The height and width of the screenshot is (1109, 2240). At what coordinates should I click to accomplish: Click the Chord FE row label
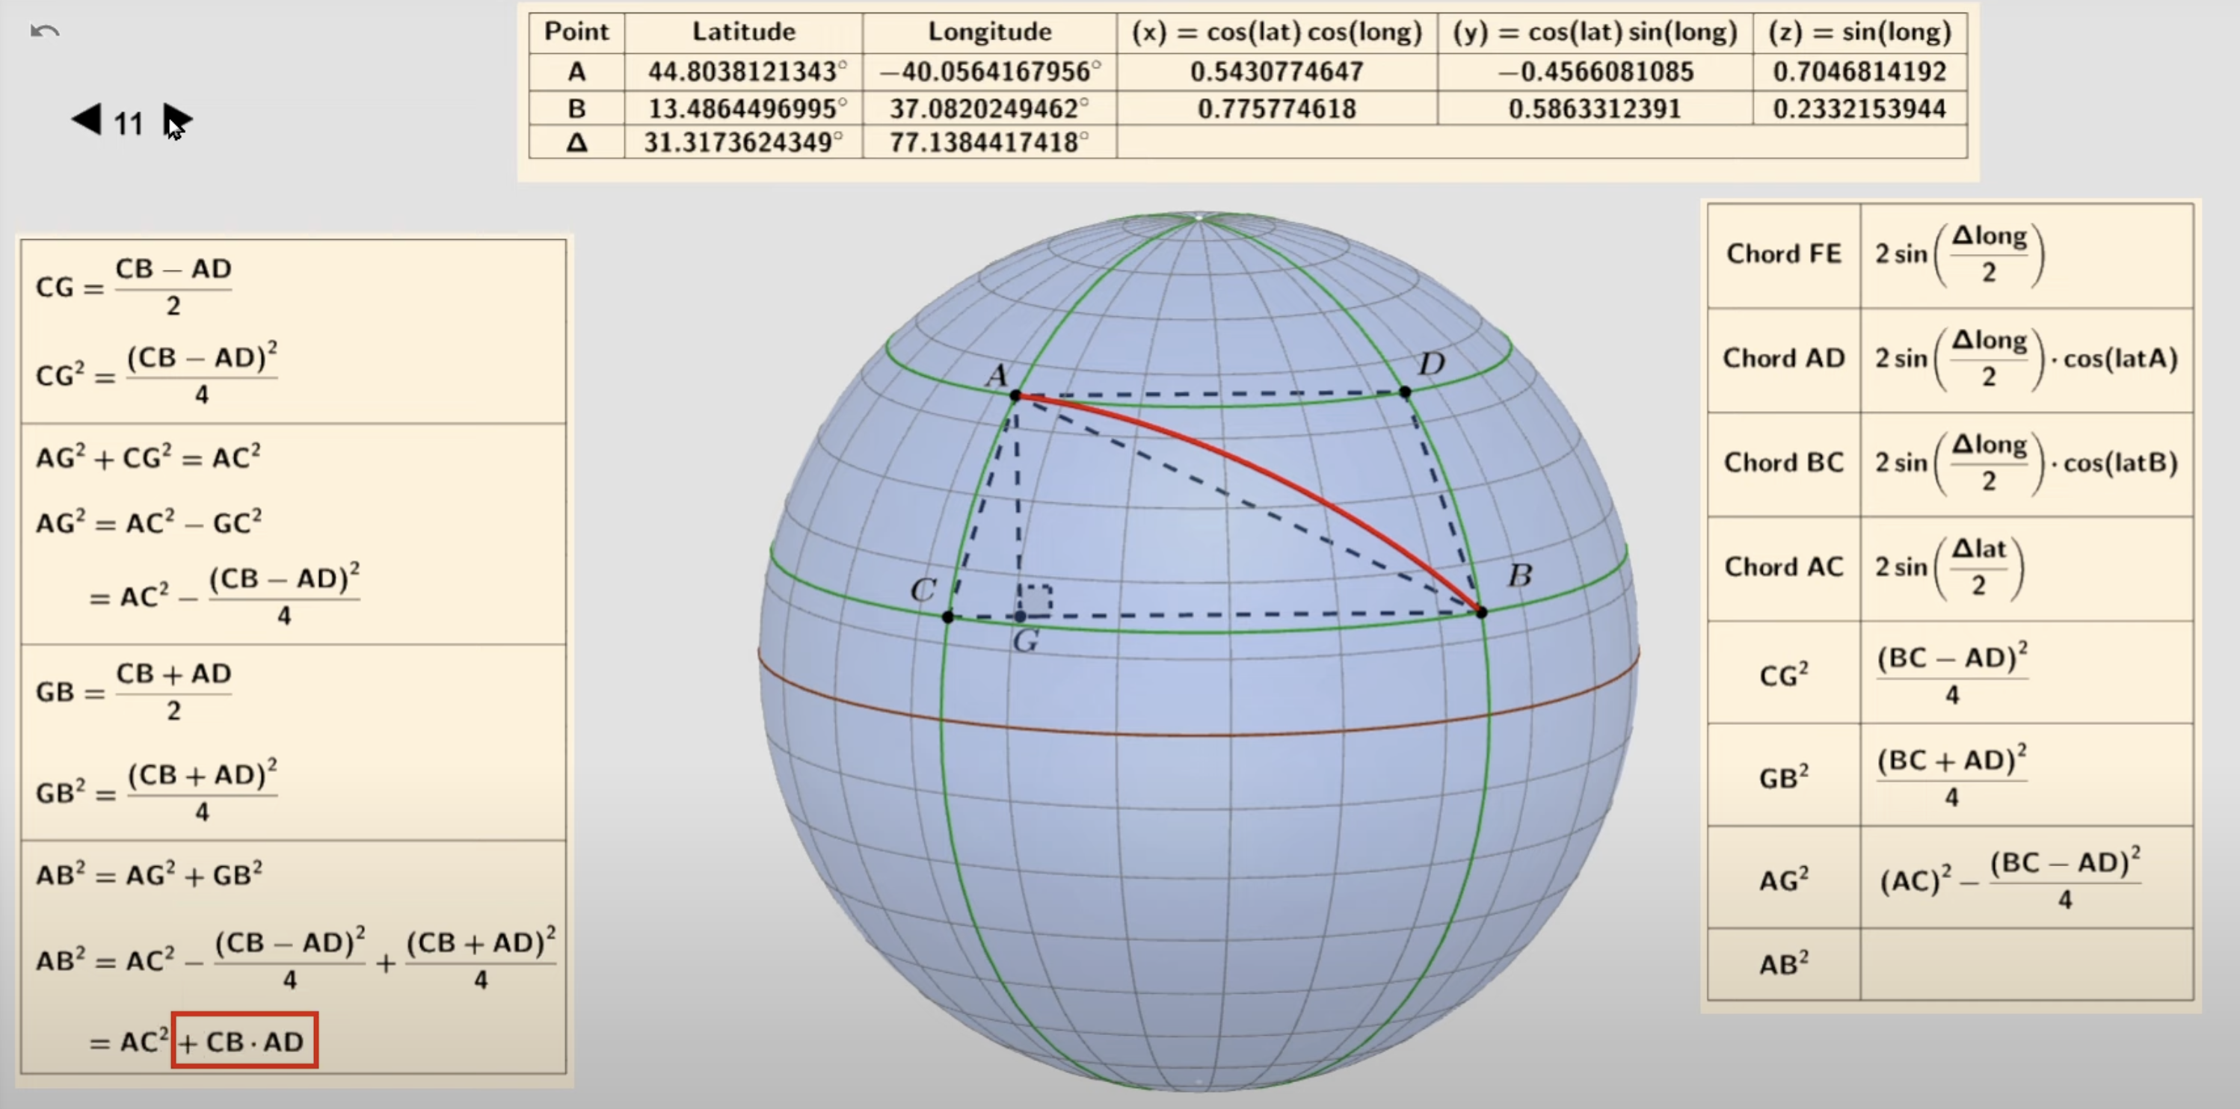pos(1783,254)
